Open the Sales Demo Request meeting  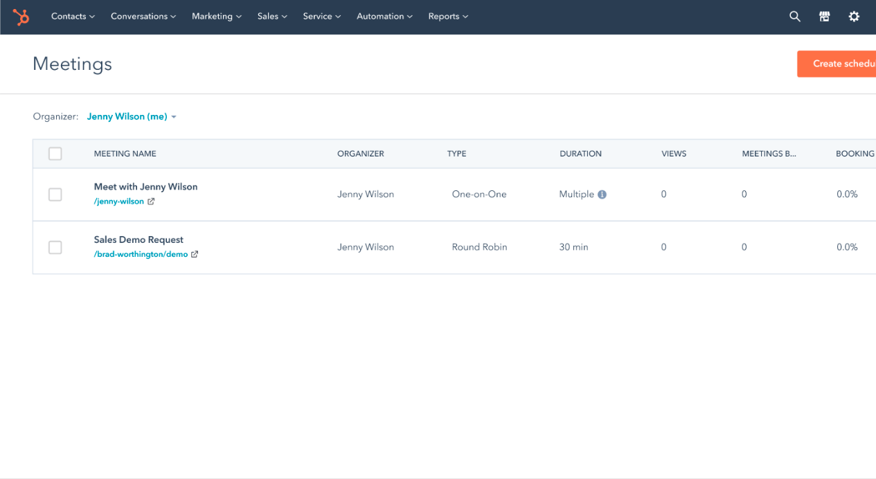pyautogui.click(x=138, y=239)
